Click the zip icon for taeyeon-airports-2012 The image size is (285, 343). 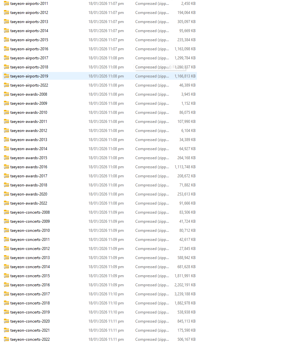6,13
